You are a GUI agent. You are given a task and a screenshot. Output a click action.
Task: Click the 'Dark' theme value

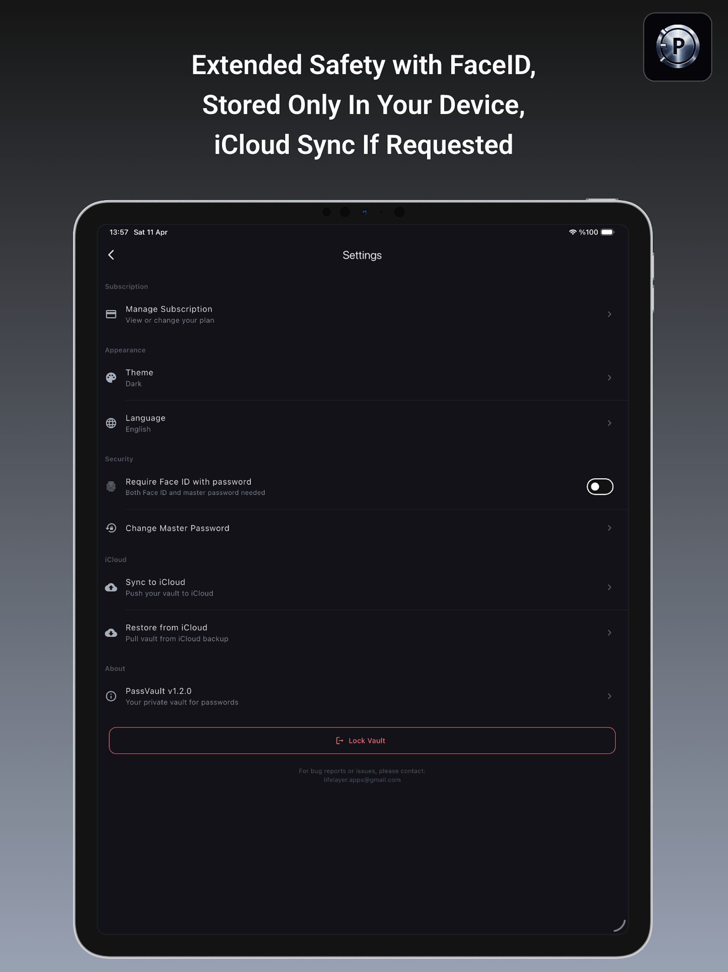coord(134,384)
